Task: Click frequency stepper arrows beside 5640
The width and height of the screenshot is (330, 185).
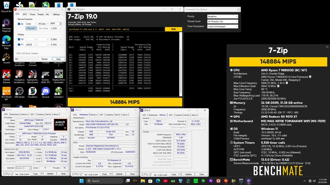Action: point(61,24)
